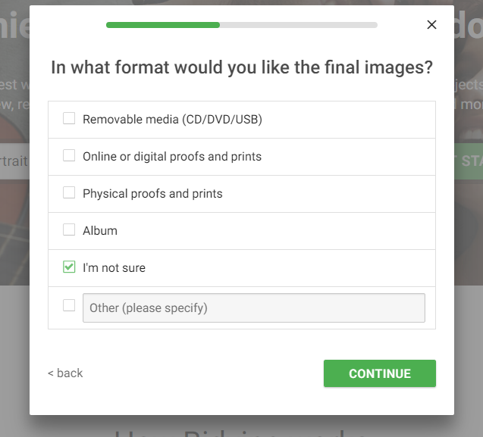Screen dimensions: 483x437
Task: Click the gray unfilled portion of progress bar
Action: point(299,25)
